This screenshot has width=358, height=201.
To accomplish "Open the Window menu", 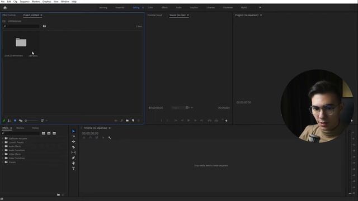I will (65, 2).
